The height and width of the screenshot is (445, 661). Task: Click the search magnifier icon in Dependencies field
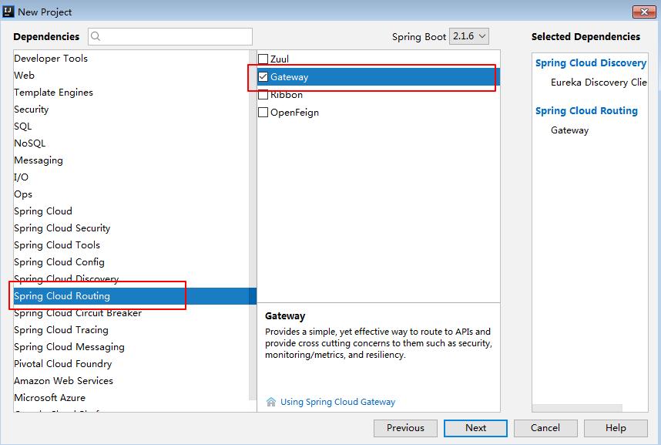tap(96, 36)
